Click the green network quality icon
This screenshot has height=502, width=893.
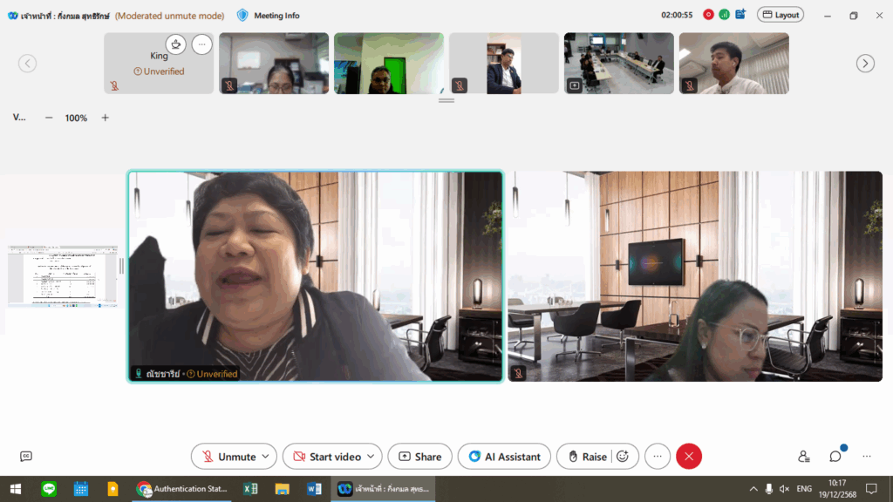(x=724, y=15)
